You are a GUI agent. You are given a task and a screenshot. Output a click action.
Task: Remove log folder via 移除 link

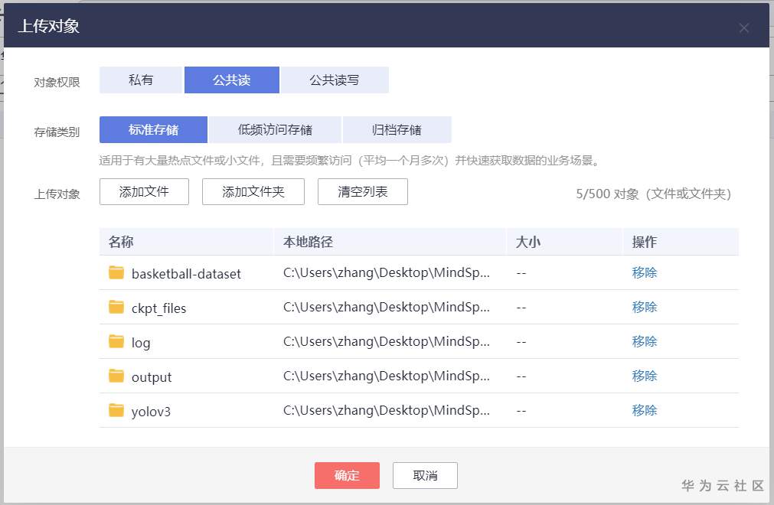(x=644, y=342)
